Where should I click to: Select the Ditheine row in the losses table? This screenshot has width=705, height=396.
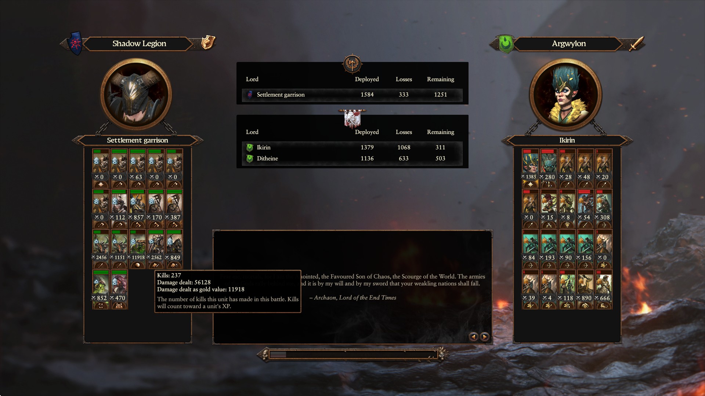coord(352,158)
